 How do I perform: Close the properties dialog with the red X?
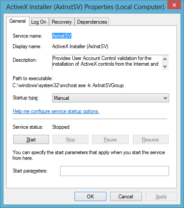click(174, 5)
